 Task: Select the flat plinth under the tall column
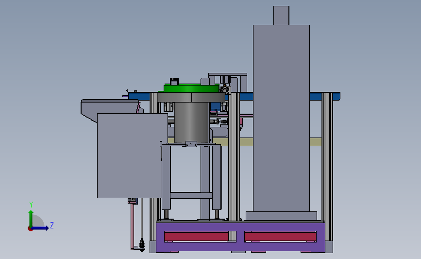point(281,216)
